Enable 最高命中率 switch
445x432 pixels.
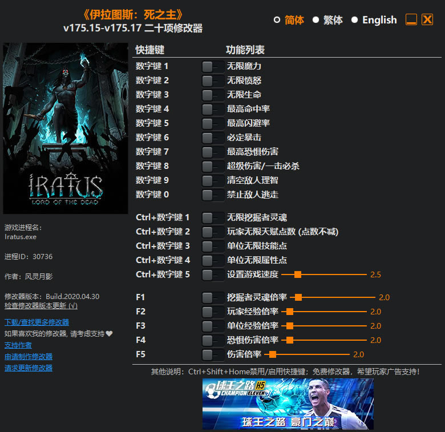click(x=213, y=110)
